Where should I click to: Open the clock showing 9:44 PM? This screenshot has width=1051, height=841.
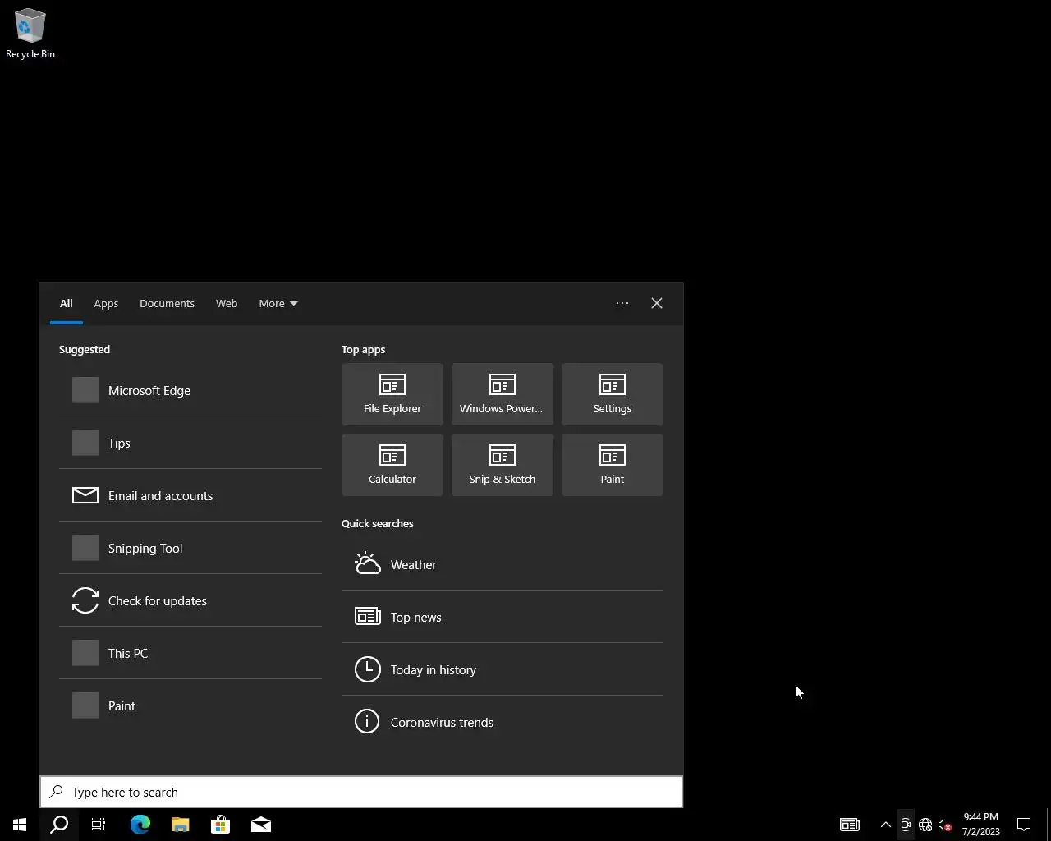pyautogui.click(x=981, y=825)
